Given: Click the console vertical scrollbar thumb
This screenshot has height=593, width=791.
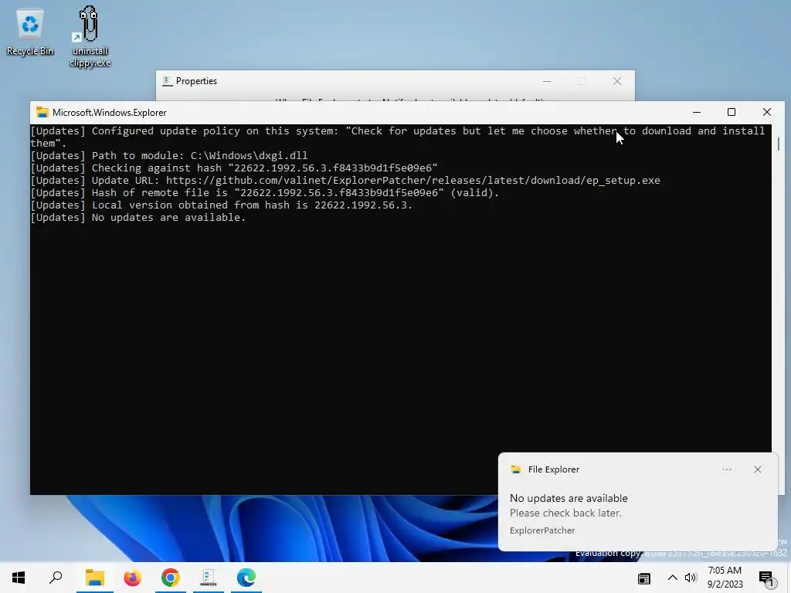Looking at the screenshot, I should point(779,144).
